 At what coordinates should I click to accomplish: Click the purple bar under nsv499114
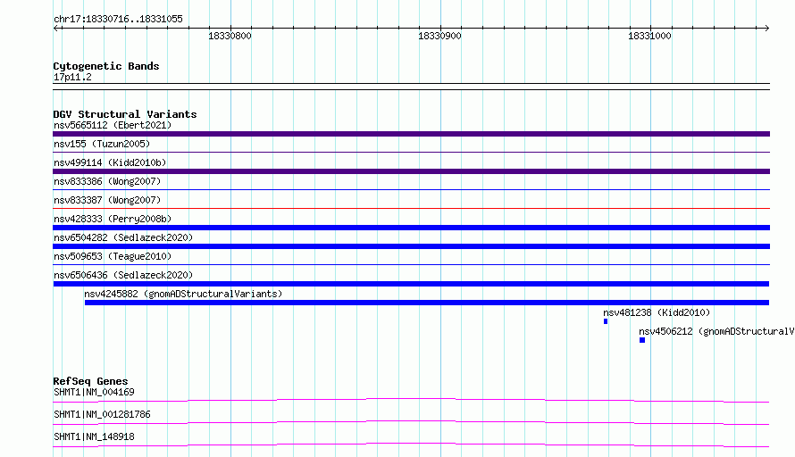[x=411, y=171]
